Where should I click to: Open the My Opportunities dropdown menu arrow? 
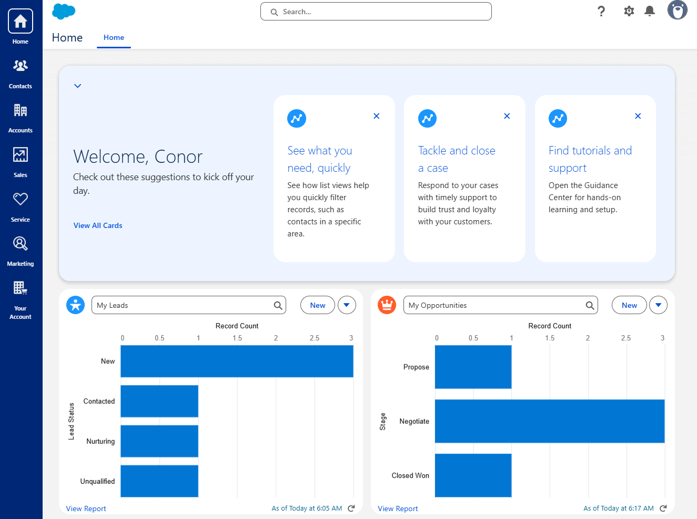point(658,305)
